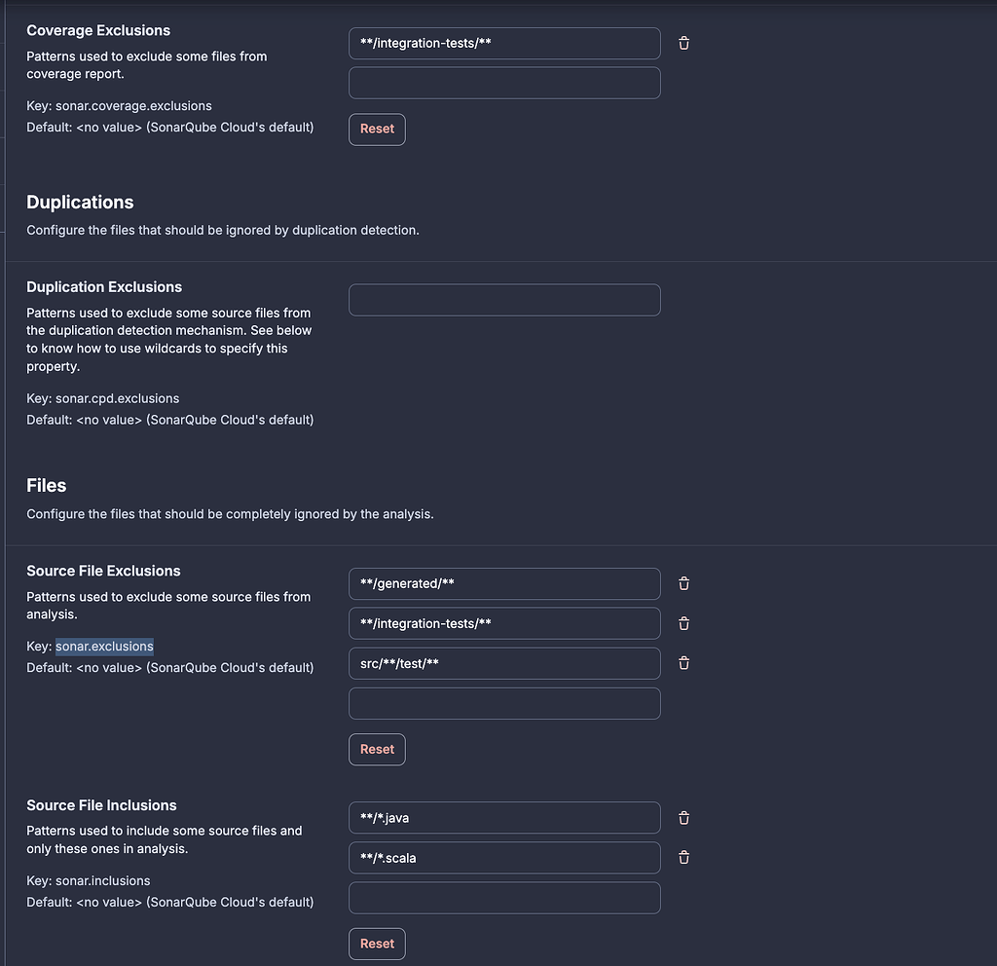Delete the **/integration-tests/** source file exclusion
This screenshot has width=997, height=966.
(x=683, y=623)
